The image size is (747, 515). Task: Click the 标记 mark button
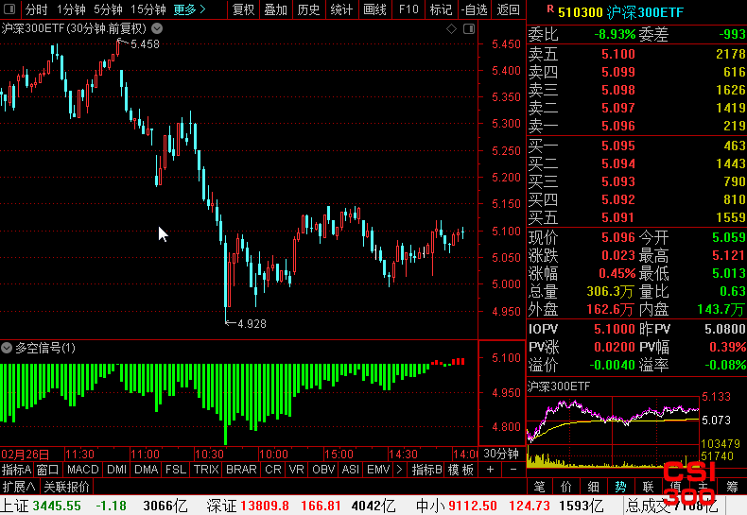[x=441, y=9]
